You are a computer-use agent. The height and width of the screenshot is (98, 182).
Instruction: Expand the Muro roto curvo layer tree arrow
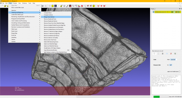coord(152,12)
